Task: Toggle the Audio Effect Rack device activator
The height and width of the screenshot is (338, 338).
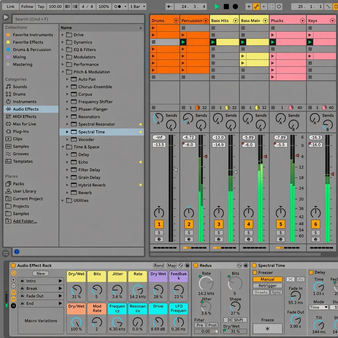Action: [13, 265]
